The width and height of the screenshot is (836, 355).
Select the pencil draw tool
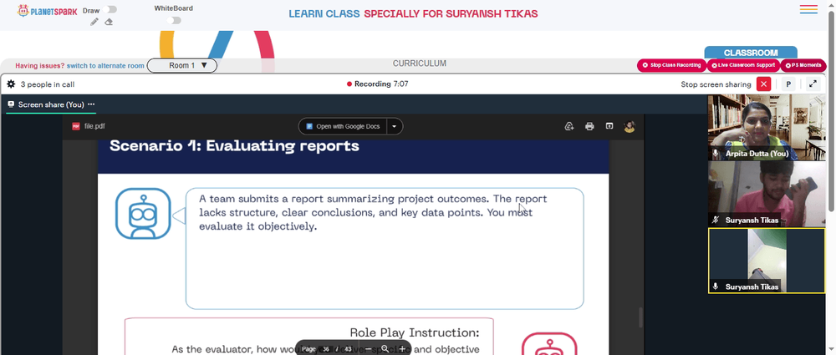94,22
